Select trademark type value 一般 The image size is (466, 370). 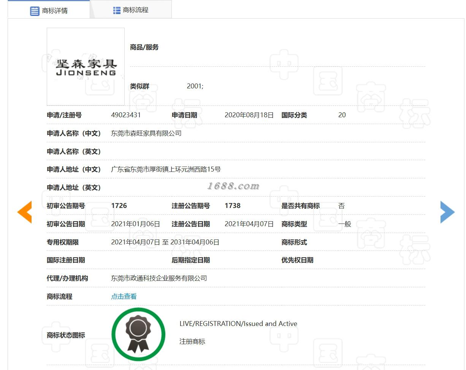click(x=345, y=224)
